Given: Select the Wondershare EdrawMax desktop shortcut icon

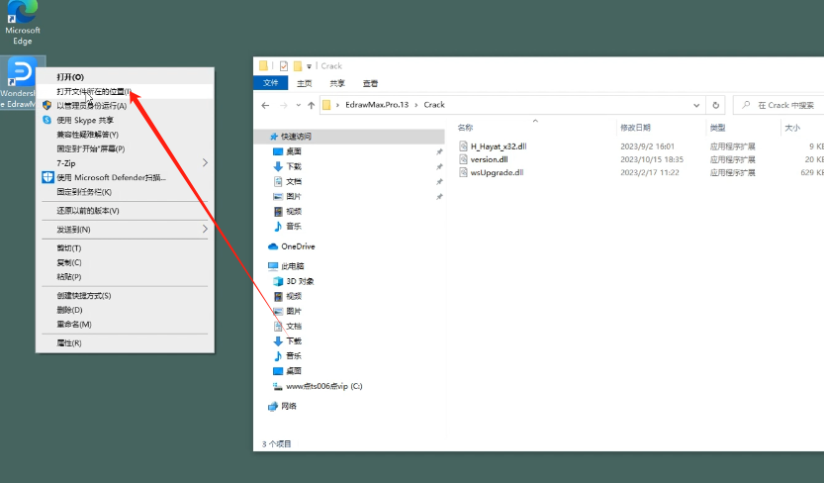Looking at the screenshot, I should [21, 82].
